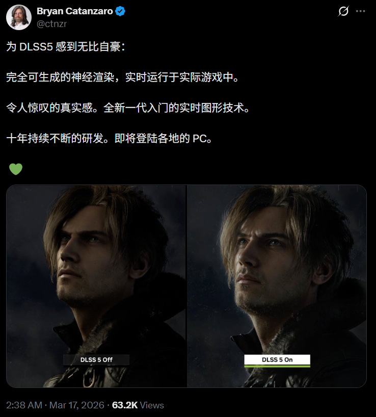Click the tweet line starting "为 DLSS5"

pos(66,47)
